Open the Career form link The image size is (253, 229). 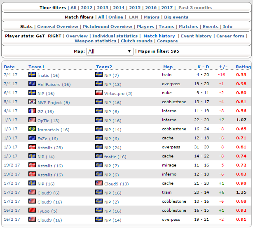coord(230,36)
